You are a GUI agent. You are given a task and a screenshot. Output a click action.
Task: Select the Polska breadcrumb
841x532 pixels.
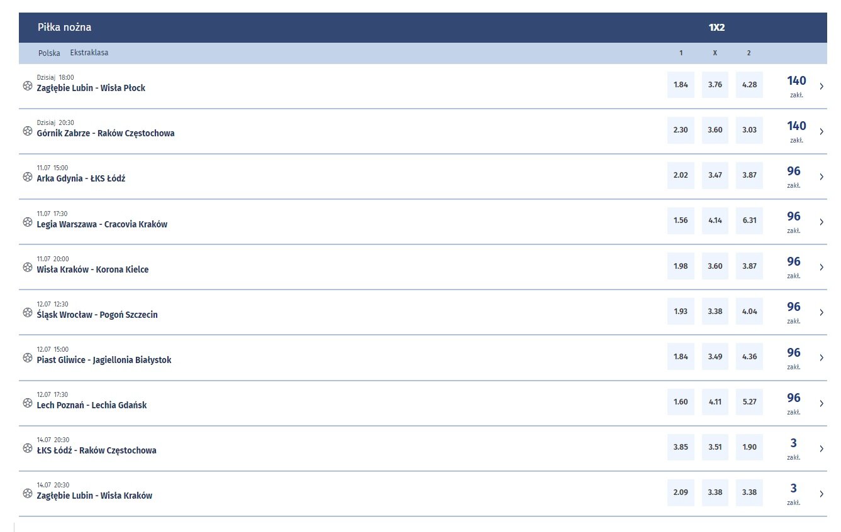pos(49,53)
